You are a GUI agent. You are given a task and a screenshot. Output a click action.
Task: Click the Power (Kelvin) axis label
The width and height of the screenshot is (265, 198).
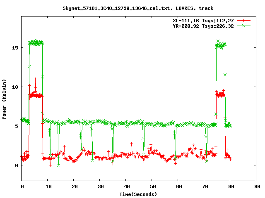[4, 99]
